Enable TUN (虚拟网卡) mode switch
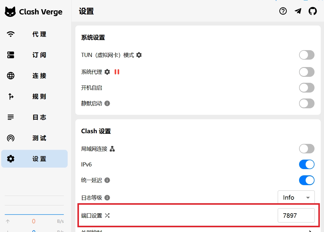The height and width of the screenshot is (232, 324). click(307, 55)
